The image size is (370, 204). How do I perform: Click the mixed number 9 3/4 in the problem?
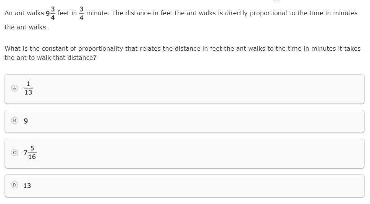50,13
